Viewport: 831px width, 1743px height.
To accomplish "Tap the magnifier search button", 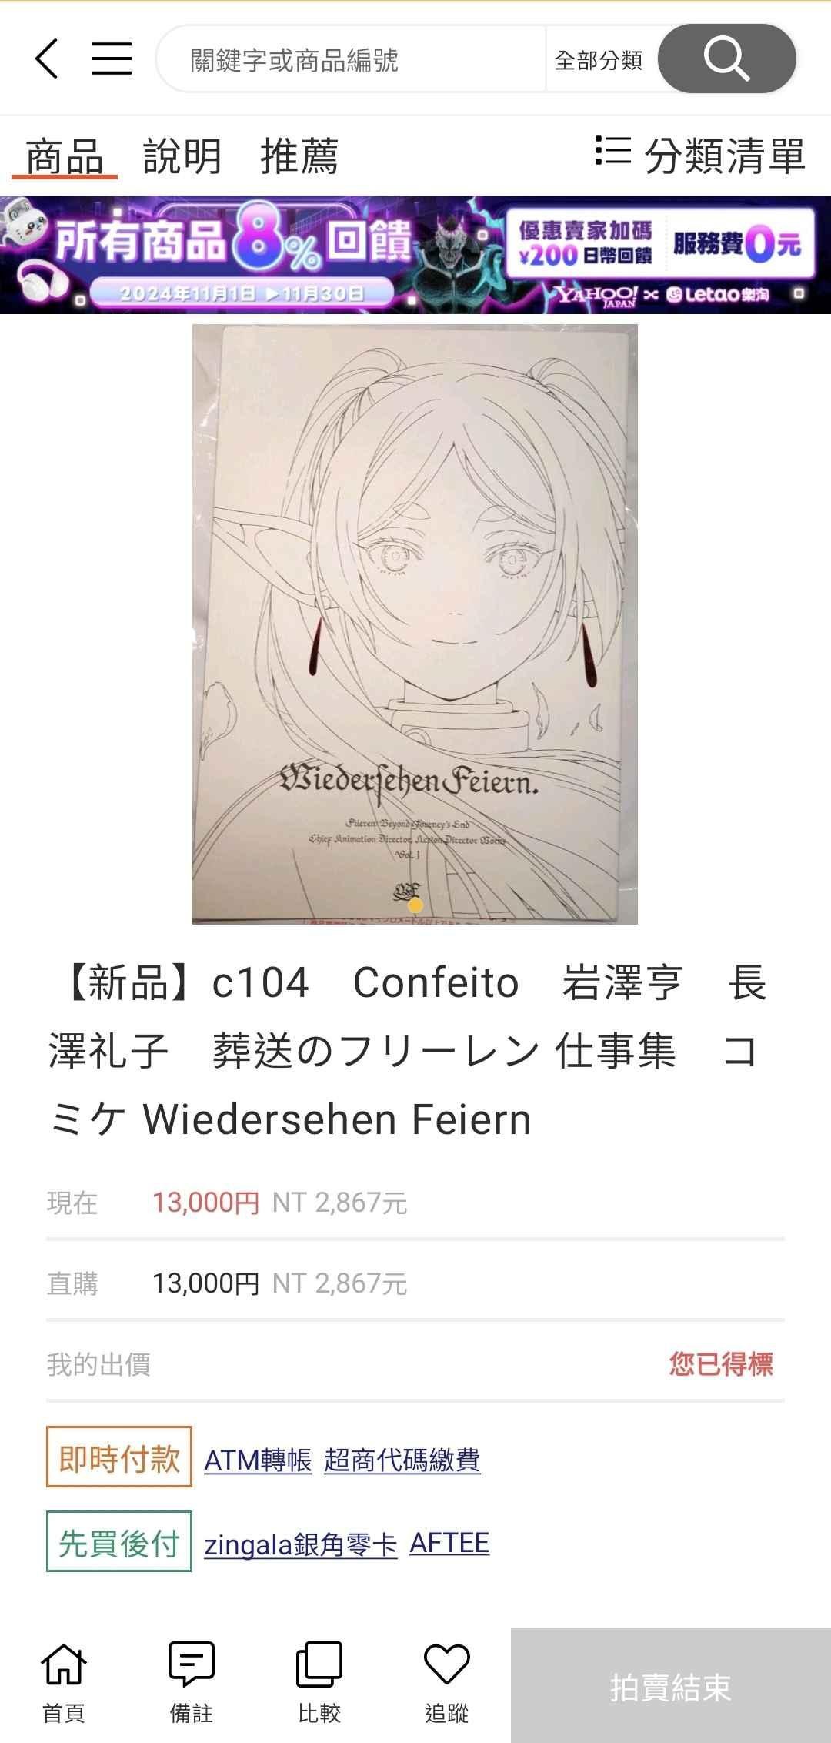I will [x=726, y=59].
